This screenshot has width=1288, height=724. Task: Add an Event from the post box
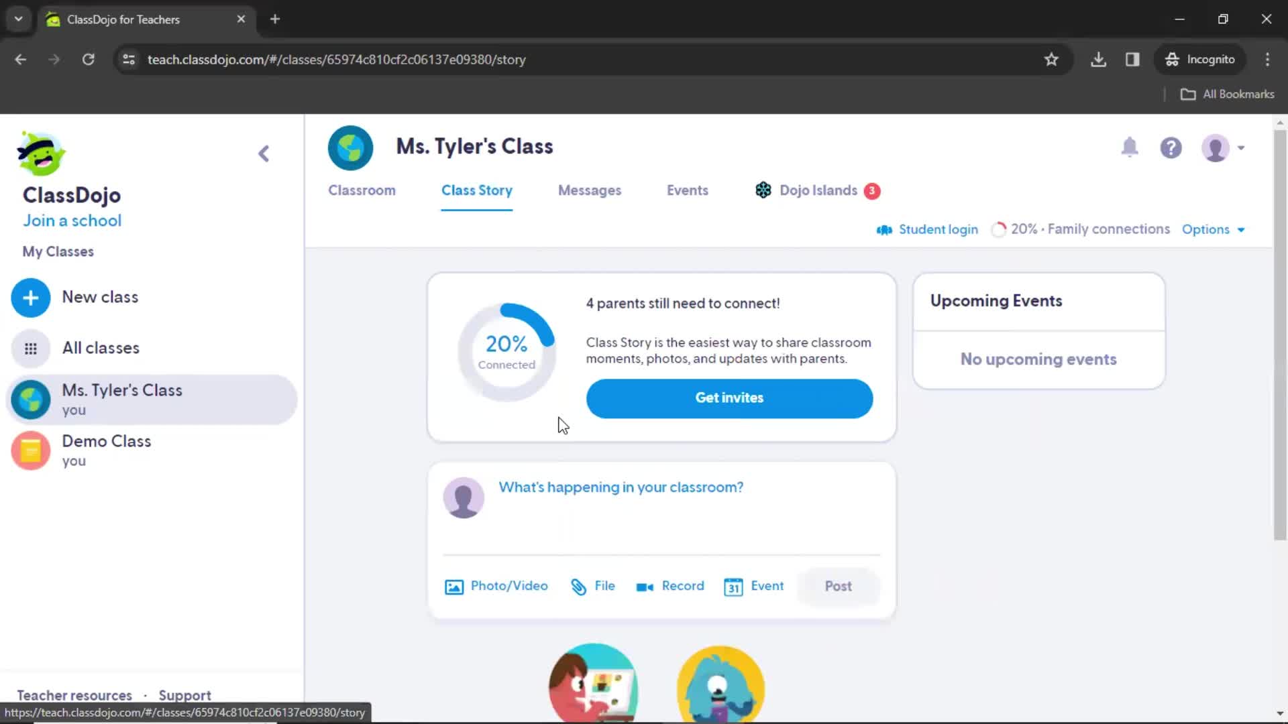point(754,587)
